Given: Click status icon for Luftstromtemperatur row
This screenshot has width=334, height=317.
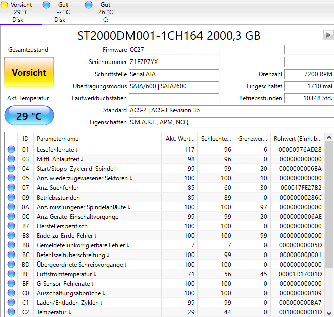Looking at the screenshot, I should (x=11, y=274).
